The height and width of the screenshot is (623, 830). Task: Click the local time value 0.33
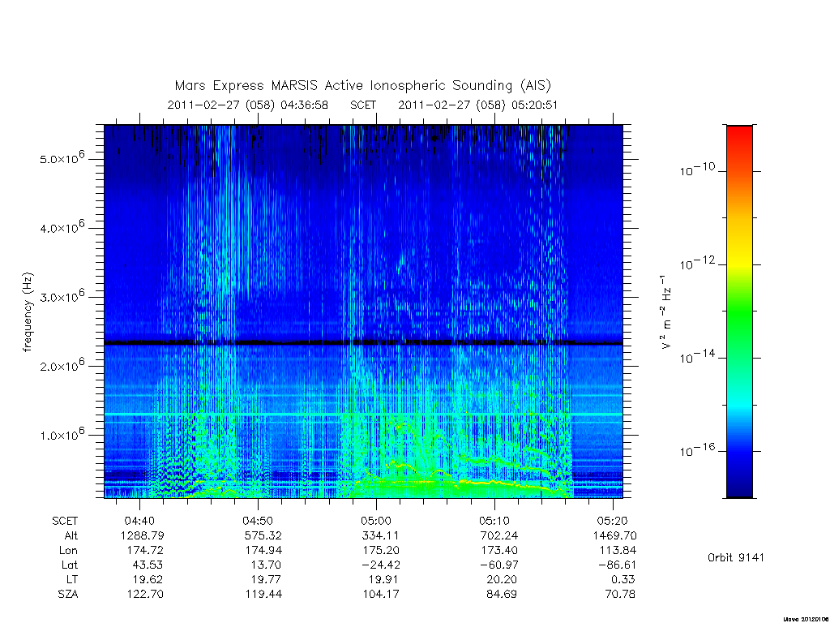point(623,579)
